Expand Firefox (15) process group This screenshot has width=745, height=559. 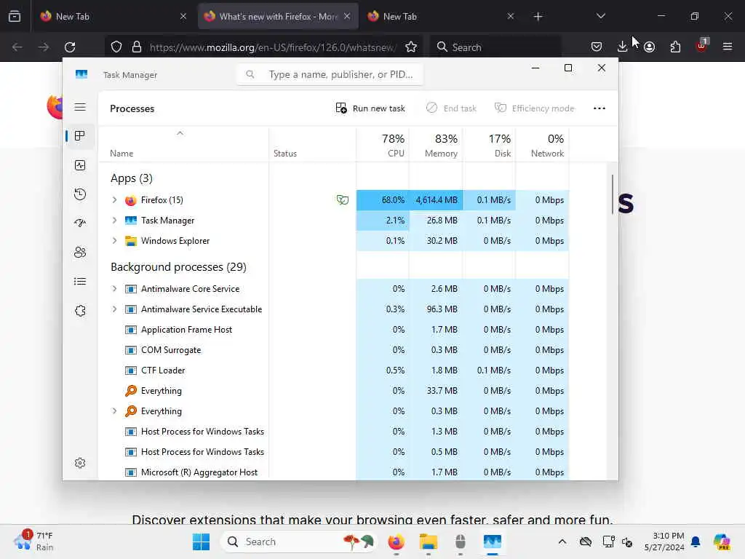[114, 200]
